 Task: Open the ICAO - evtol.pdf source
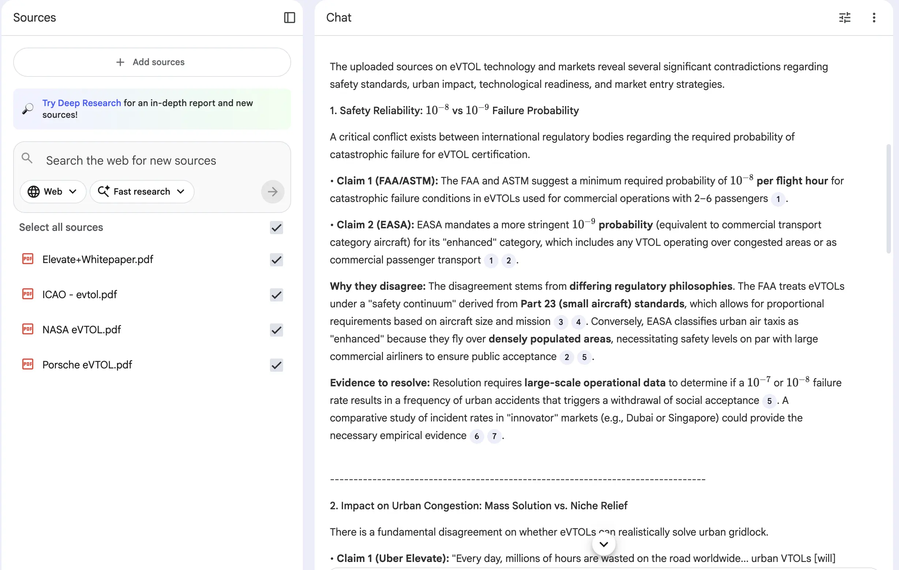(x=79, y=295)
